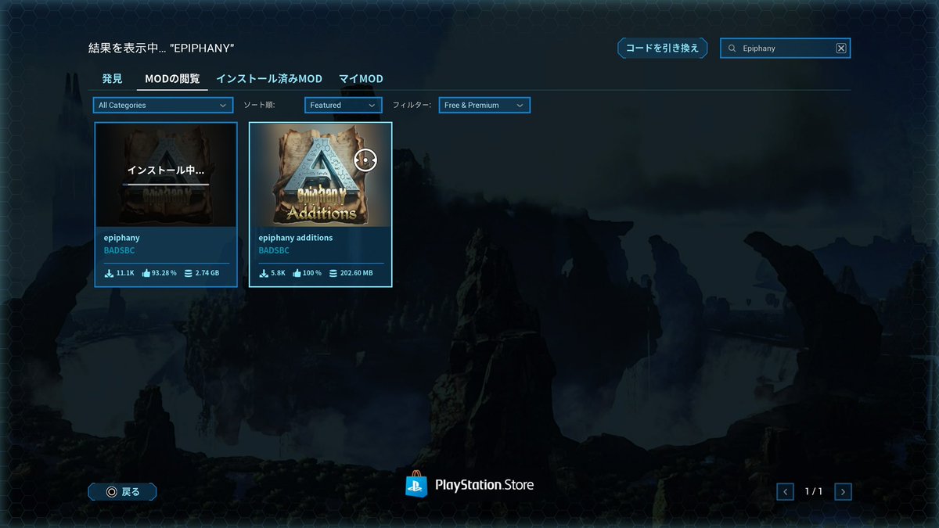Open the epiphany additions mod thumbnail

pyautogui.click(x=321, y=175)
